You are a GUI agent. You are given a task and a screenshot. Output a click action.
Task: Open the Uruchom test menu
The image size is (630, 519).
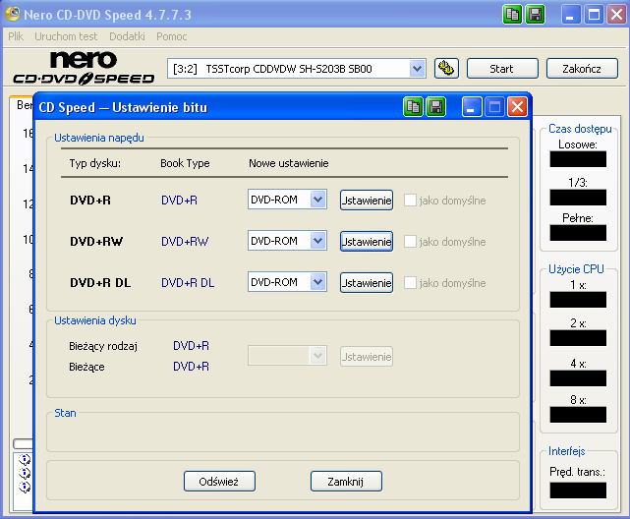[x=66, y=36]
